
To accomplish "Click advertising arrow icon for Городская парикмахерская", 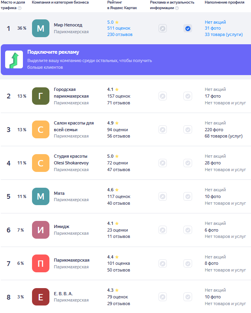I will (162, 96).
